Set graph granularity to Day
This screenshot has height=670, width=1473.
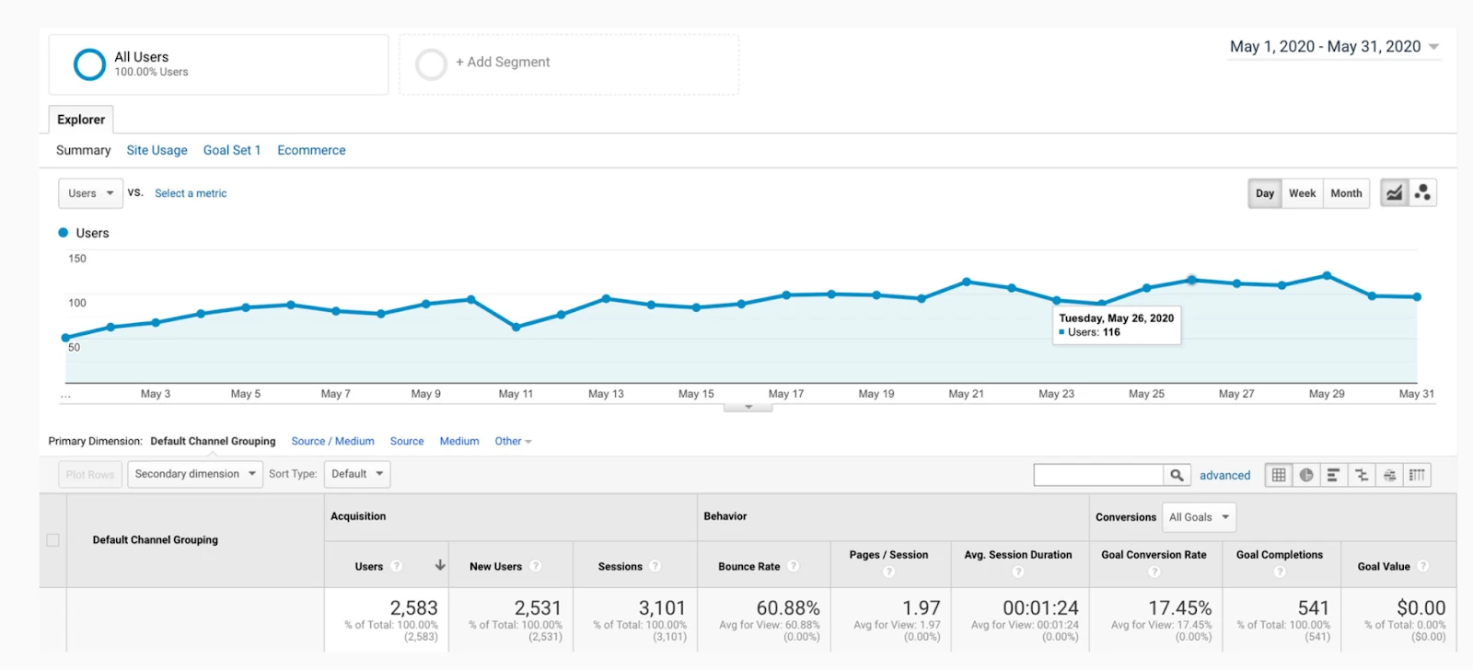pos(1265,193)
